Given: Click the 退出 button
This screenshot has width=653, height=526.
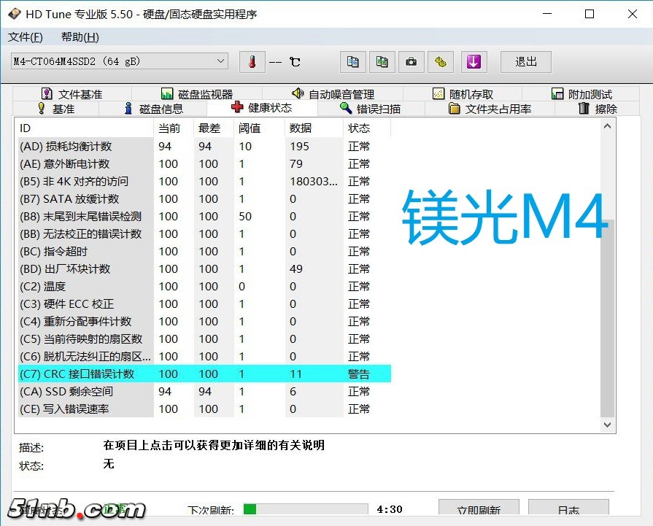Looking at the screenshot, I should (x=525, y=62).
